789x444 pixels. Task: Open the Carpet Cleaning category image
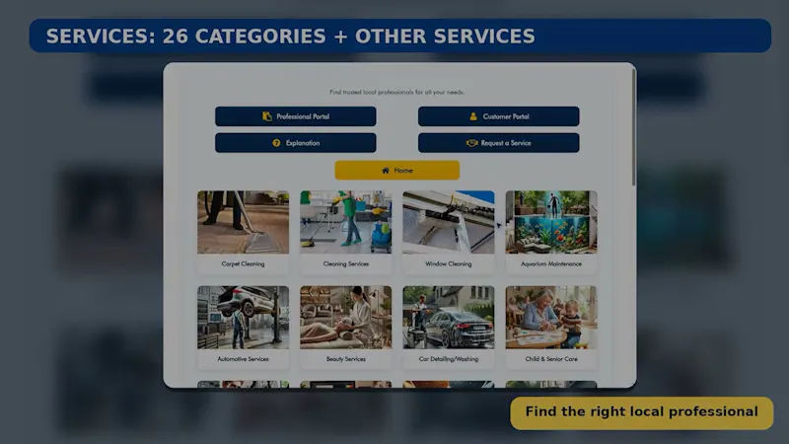coord(243,222)
